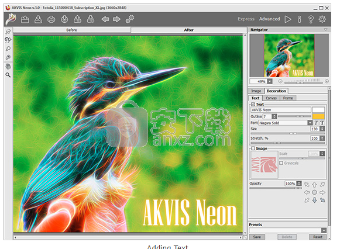
Task: Open Preferences gear icon
Action: point(322,19)
